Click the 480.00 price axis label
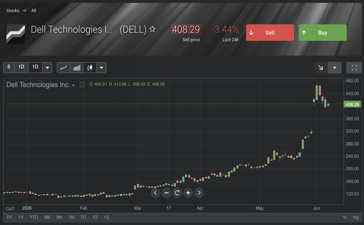The image size is (364, 225). click(352, 81)
